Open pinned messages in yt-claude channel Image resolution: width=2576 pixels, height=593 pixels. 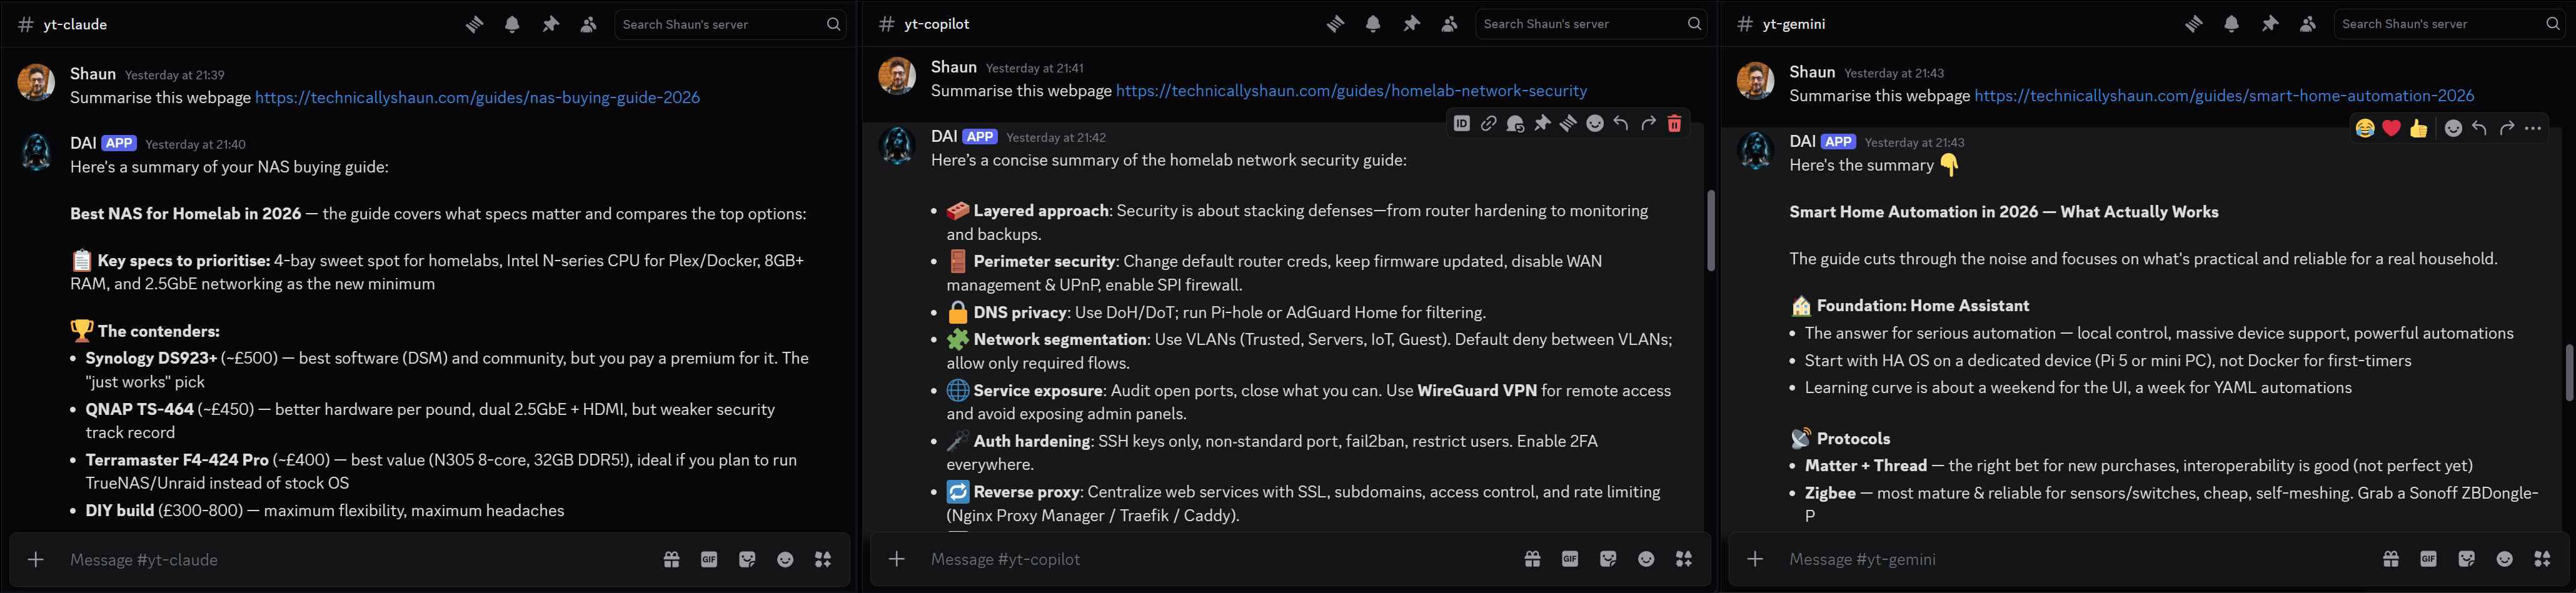(550, 23)
